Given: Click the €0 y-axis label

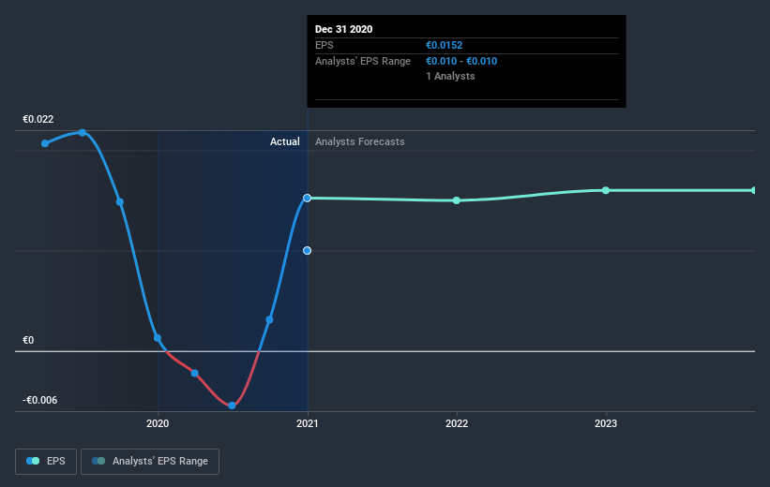Looking at the screenshot, I should point(28,340).
